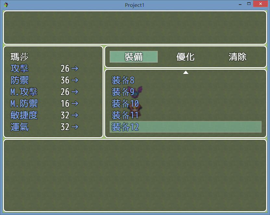Click the arrow next to 運氣 value

pos(75,127)
